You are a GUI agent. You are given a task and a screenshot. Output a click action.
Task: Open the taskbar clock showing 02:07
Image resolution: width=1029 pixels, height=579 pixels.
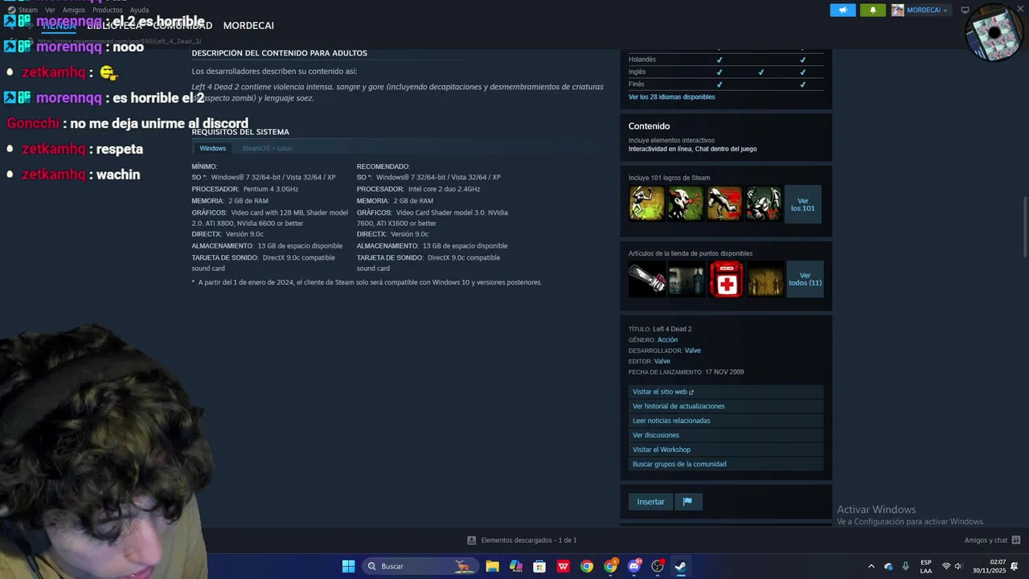[x=989, y=566]
